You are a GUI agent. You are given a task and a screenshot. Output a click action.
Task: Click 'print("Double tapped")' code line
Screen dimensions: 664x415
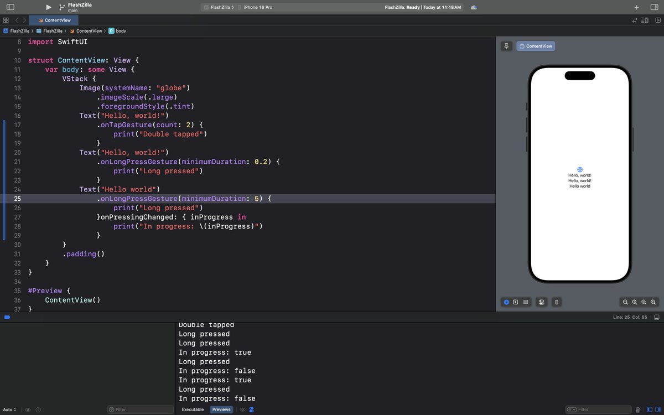tap(160, 134)
